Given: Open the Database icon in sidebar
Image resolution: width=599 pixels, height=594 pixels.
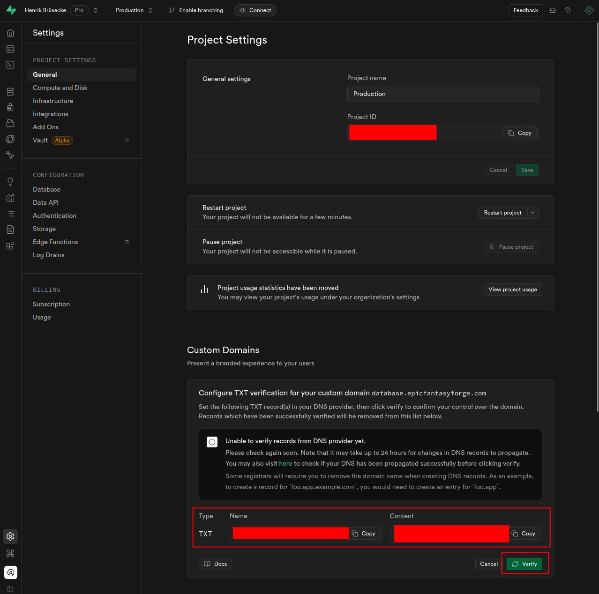Looking at the screenshot, I should [10, 91].
